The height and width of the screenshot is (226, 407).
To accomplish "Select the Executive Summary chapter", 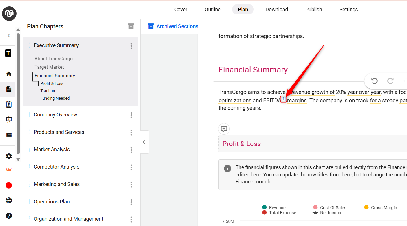I will pyautogui.click(x=56, y=45).
